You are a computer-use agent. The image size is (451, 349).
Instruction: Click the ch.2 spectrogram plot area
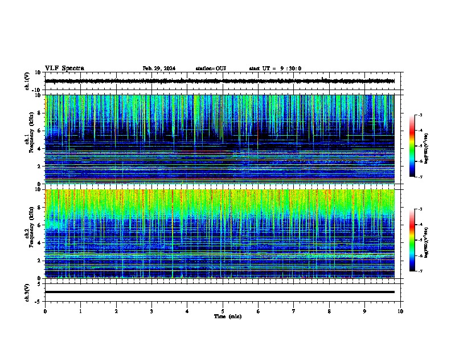point(220,234)
